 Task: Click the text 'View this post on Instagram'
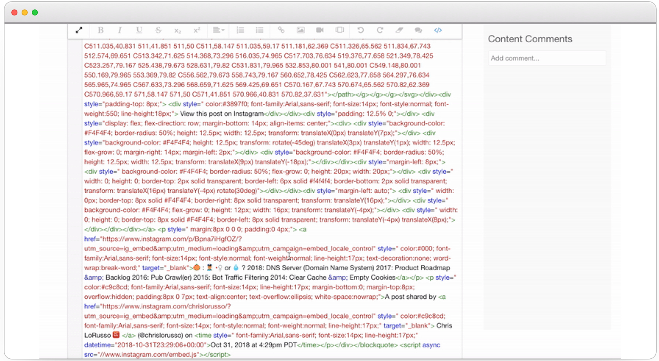pos(222,114)
